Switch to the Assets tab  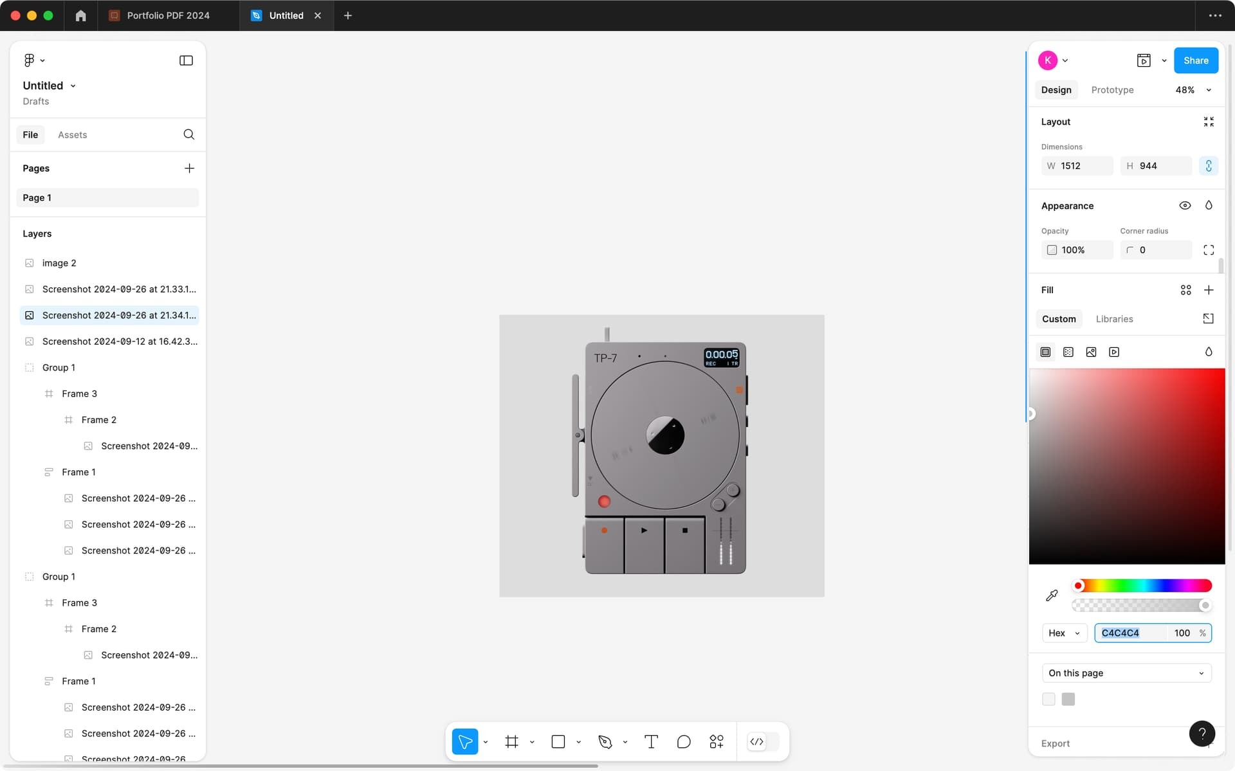click(x=72, y=135)
